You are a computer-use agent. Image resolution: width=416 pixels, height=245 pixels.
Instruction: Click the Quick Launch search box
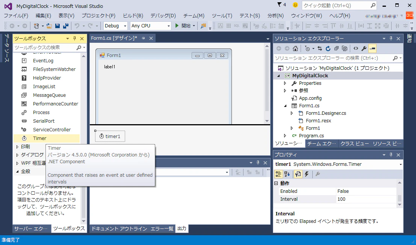[x=339, y=5]
